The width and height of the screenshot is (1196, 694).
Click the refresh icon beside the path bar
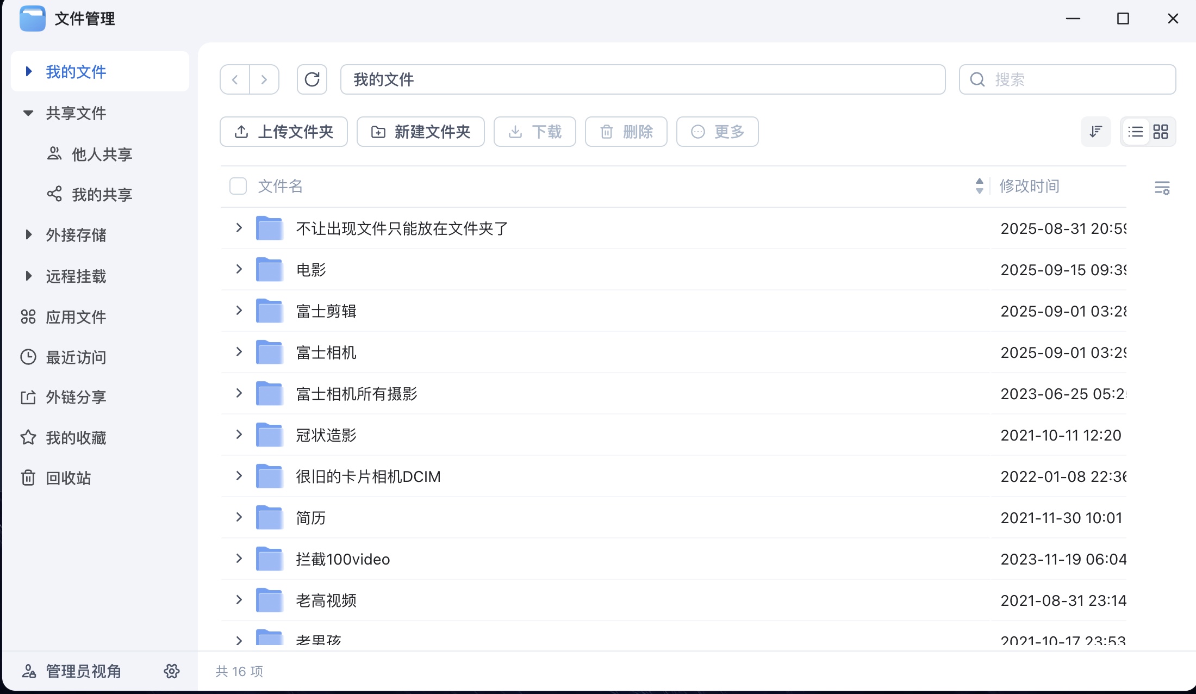312,79
